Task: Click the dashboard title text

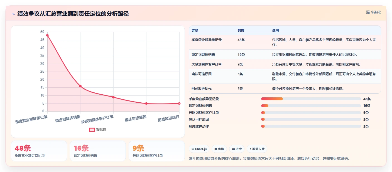Action: pyautogui.click(x=73, y=14)
